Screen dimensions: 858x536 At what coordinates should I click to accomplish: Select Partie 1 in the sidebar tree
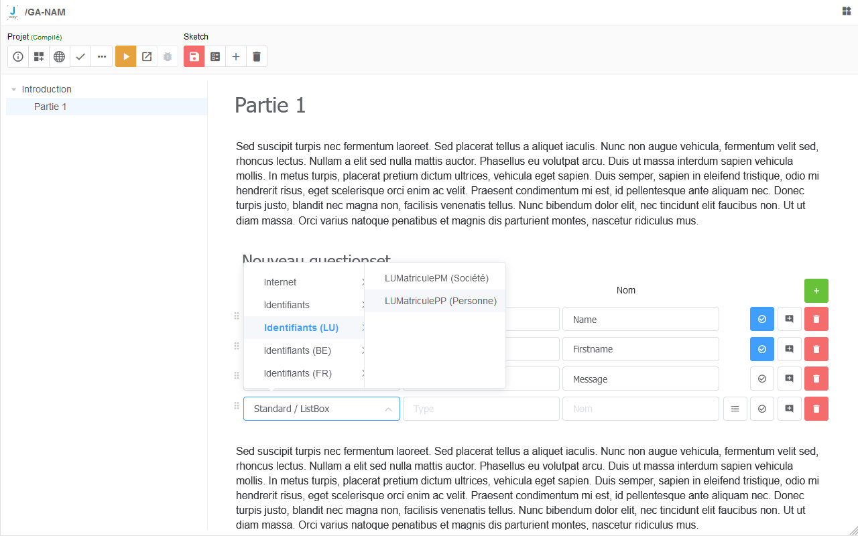pos(50,107)
